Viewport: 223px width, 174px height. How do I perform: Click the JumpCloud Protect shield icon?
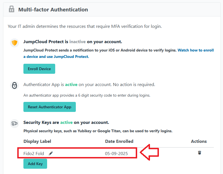(x=14, y=43)
